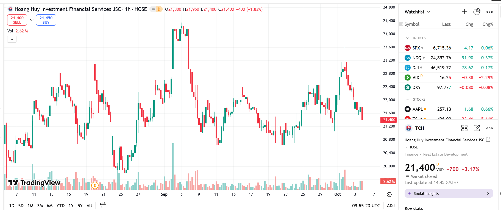This screenshot has height=210, width=501.
Task: Click the splits marker on time axis
Action: pyautogui.click(x=95, y=186)
